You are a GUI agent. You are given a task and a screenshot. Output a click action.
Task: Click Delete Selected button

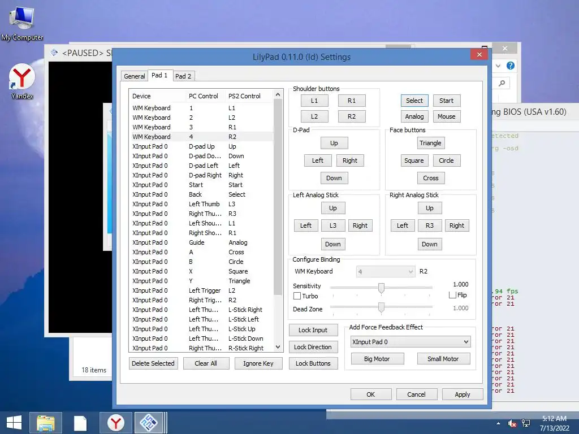(153, 363)
